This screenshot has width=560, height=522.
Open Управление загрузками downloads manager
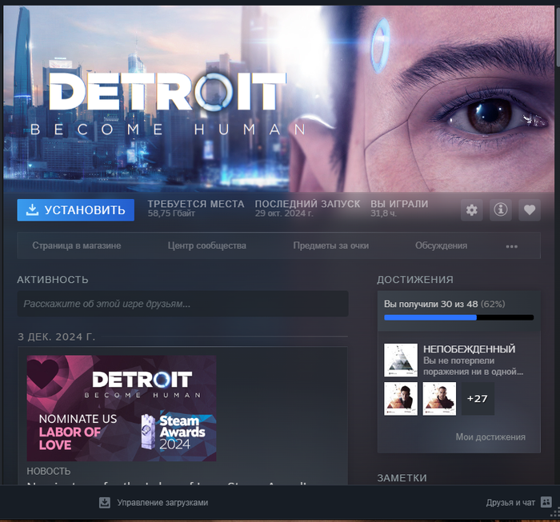[x=162, y=502]
